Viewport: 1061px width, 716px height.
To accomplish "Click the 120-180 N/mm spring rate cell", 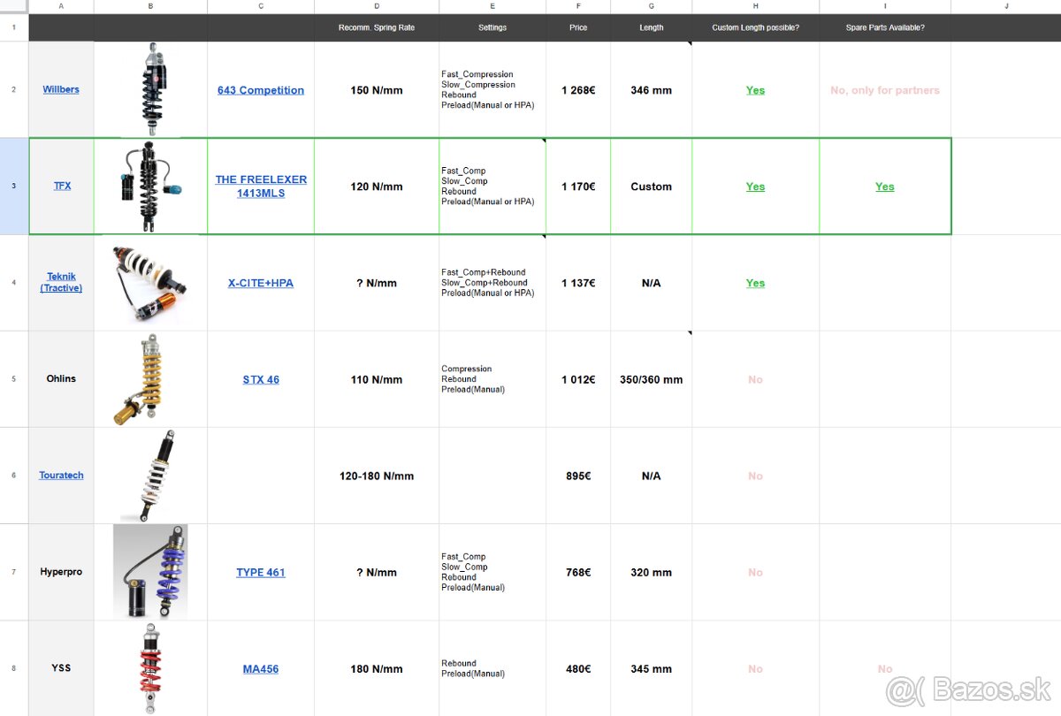I will click(x=377, y=476).
